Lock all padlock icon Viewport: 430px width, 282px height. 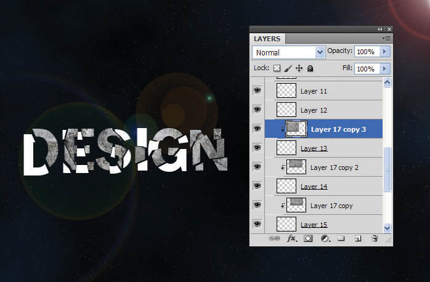(x=310, y=68)
